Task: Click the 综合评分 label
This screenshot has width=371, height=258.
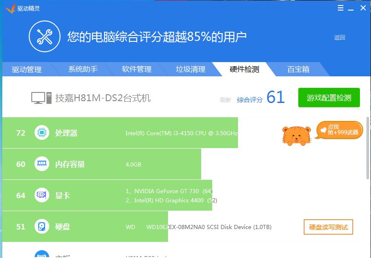Action: pos(250,100)
